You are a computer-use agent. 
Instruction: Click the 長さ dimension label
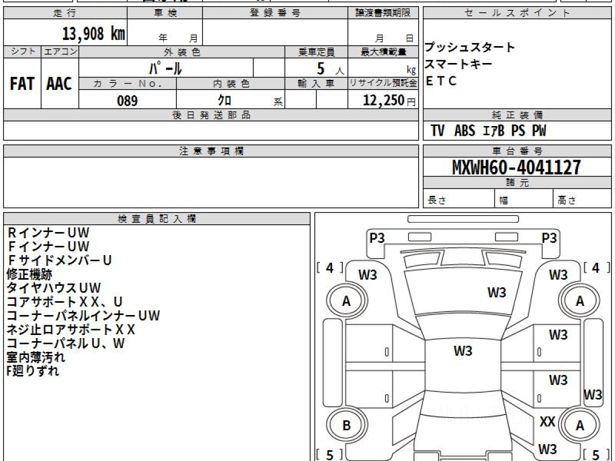[437, 201]
